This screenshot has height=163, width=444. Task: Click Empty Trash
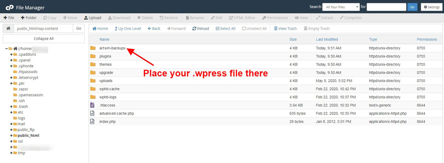point(316,28)
